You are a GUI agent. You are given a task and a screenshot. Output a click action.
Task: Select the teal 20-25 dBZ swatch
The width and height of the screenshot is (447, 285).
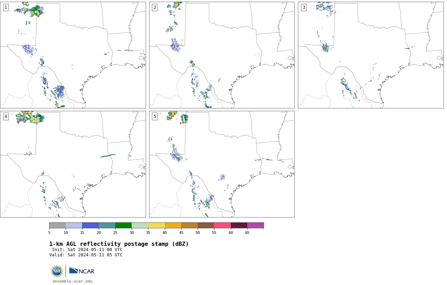(107, 225)
